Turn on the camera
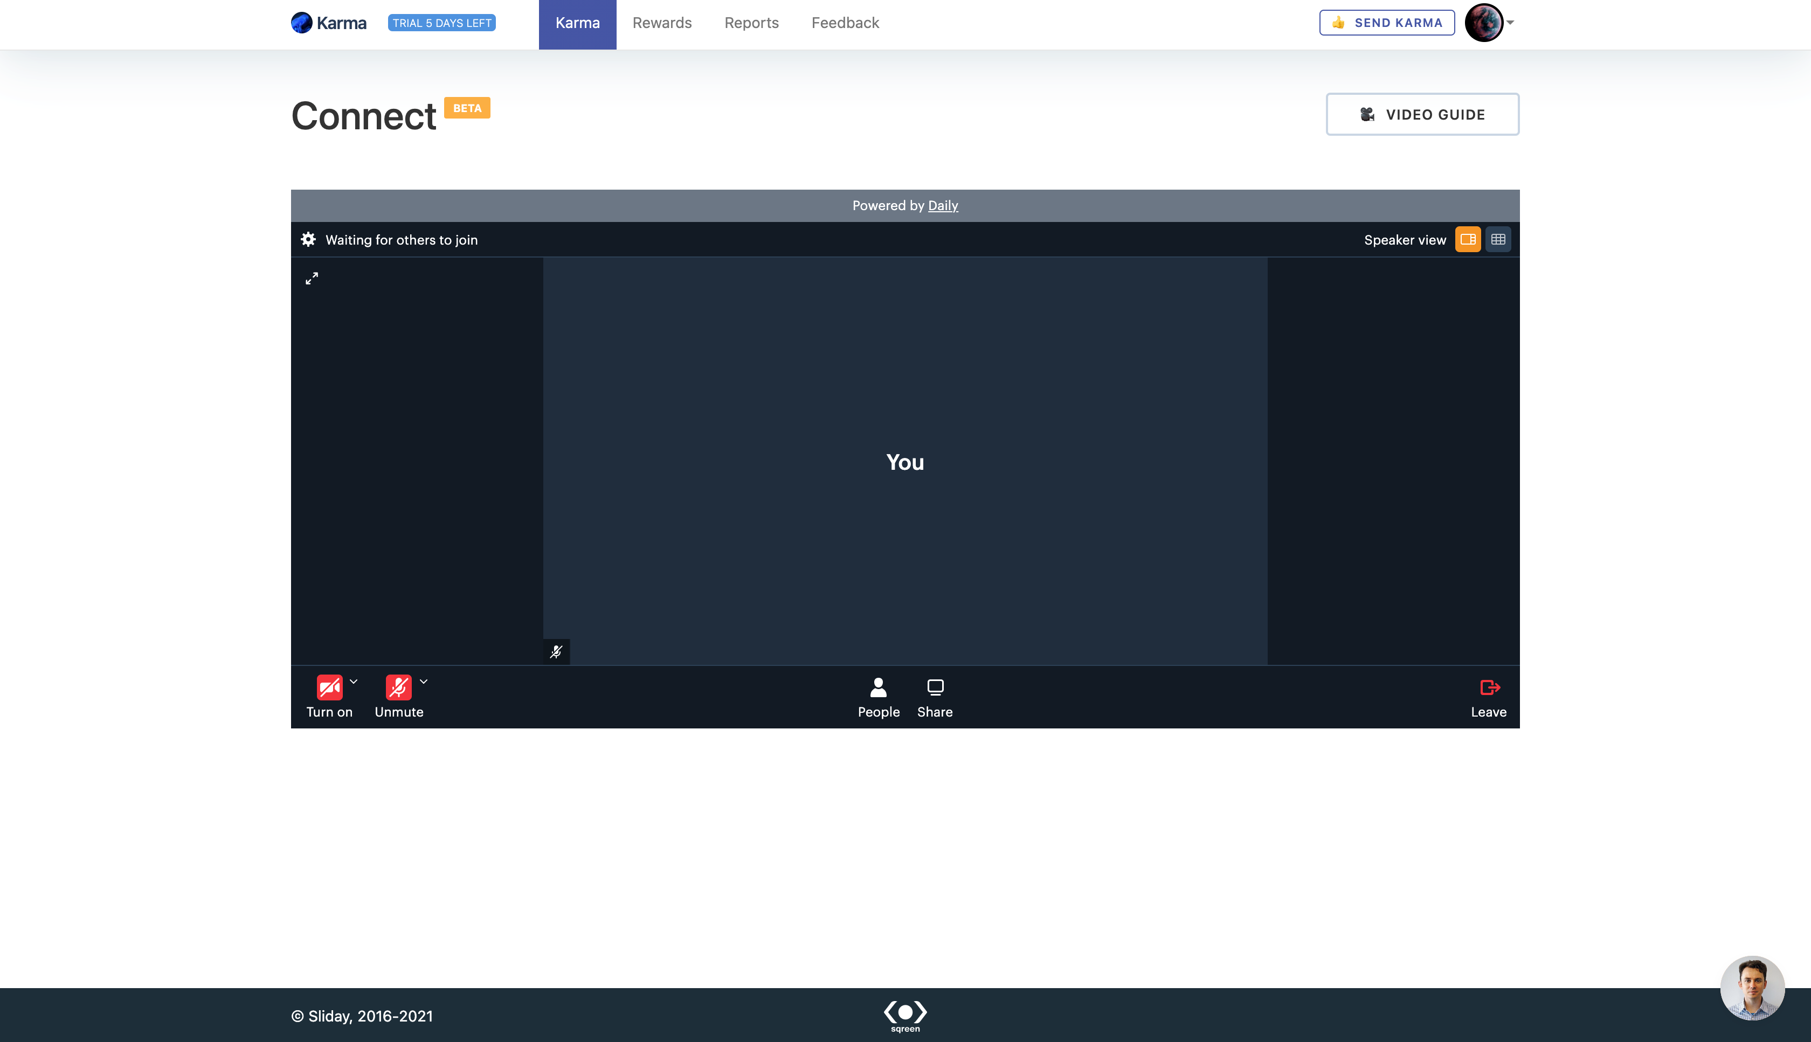This screenshot has width=1811, height=1042. (x=329, y=687)
